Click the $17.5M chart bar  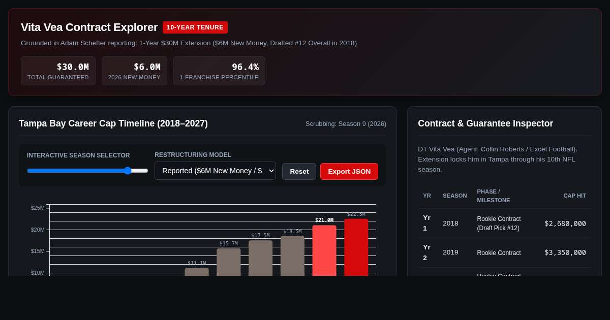click(260, 258)
